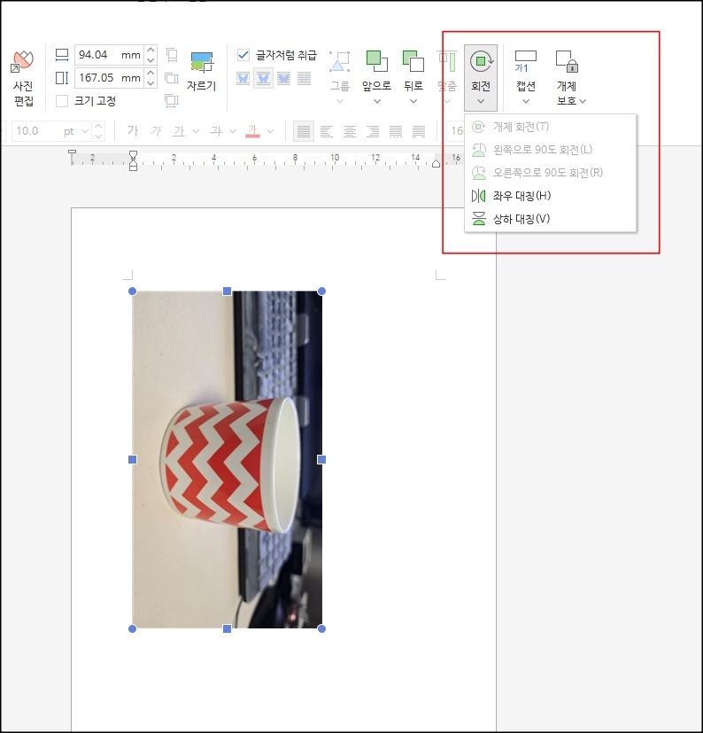Viewport: 703px width, 733px height.
Task: Apply center paragraph alignment
Action: [350, 131]
